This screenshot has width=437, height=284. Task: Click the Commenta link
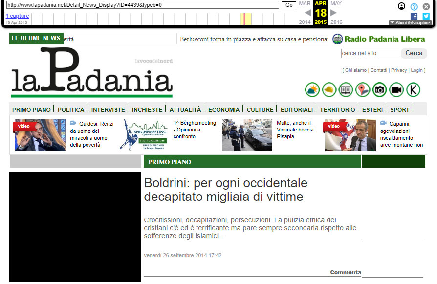[346, 272]
